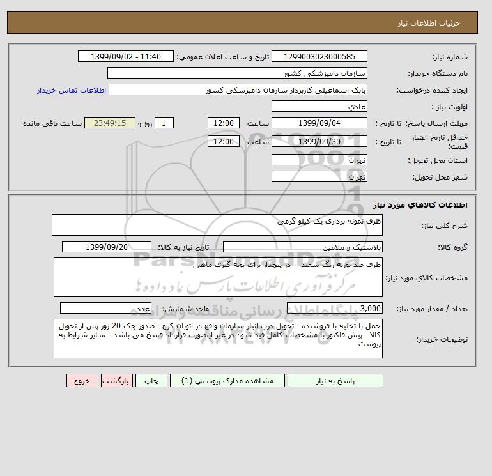Click the 'اطلاعات کالاهای مورد نیاز' section heading
The height and width of the screenshot is (476, 492).
[420, 205]
